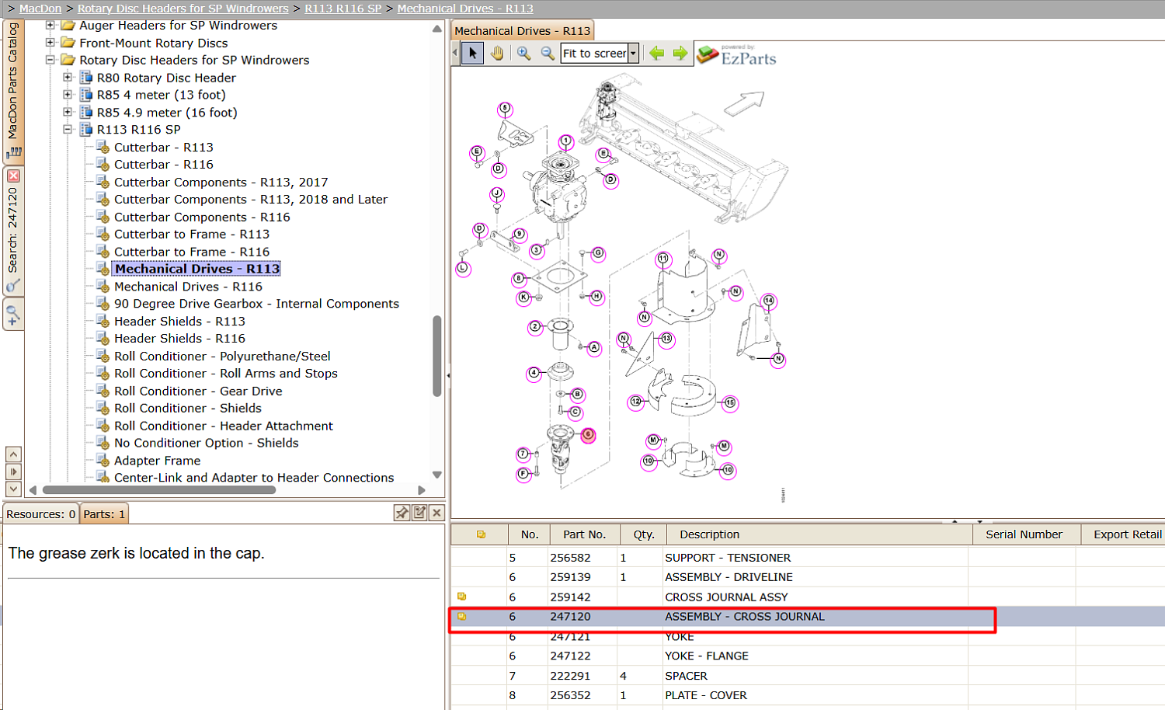The image size is (1165, 710).
Task: Open Mechanical Drives - R113 breadcrumb link
Action: coord(465,9)
